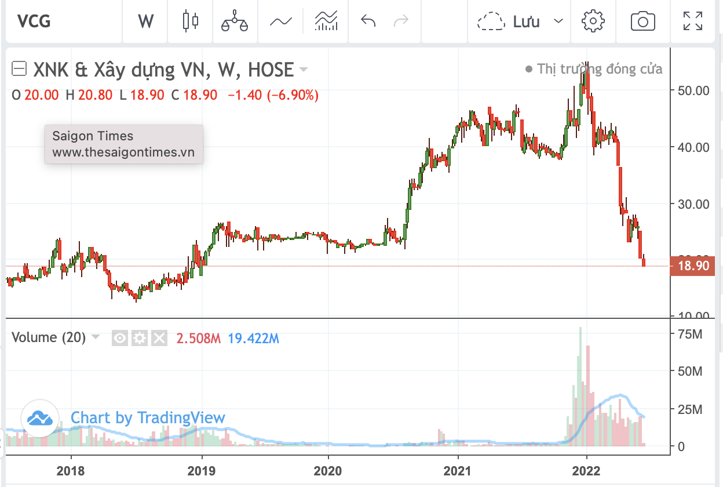
Task: Open Volume indicator settings gear
Action: point(139,338)
